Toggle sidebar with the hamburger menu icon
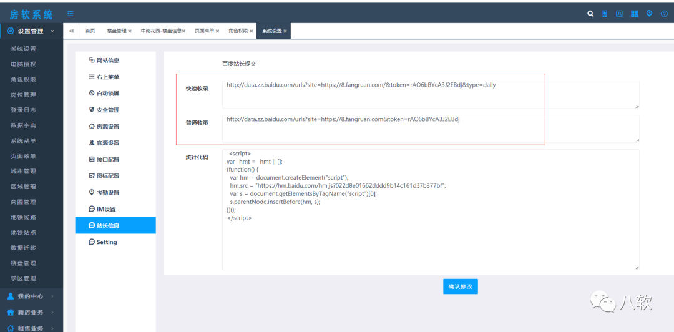Image resolution: width=674 pixels, height=332 pixels. 70,14
